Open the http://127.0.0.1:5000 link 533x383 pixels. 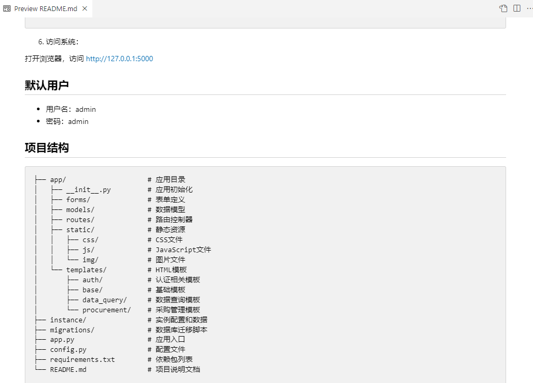click(x=119, y=59)
